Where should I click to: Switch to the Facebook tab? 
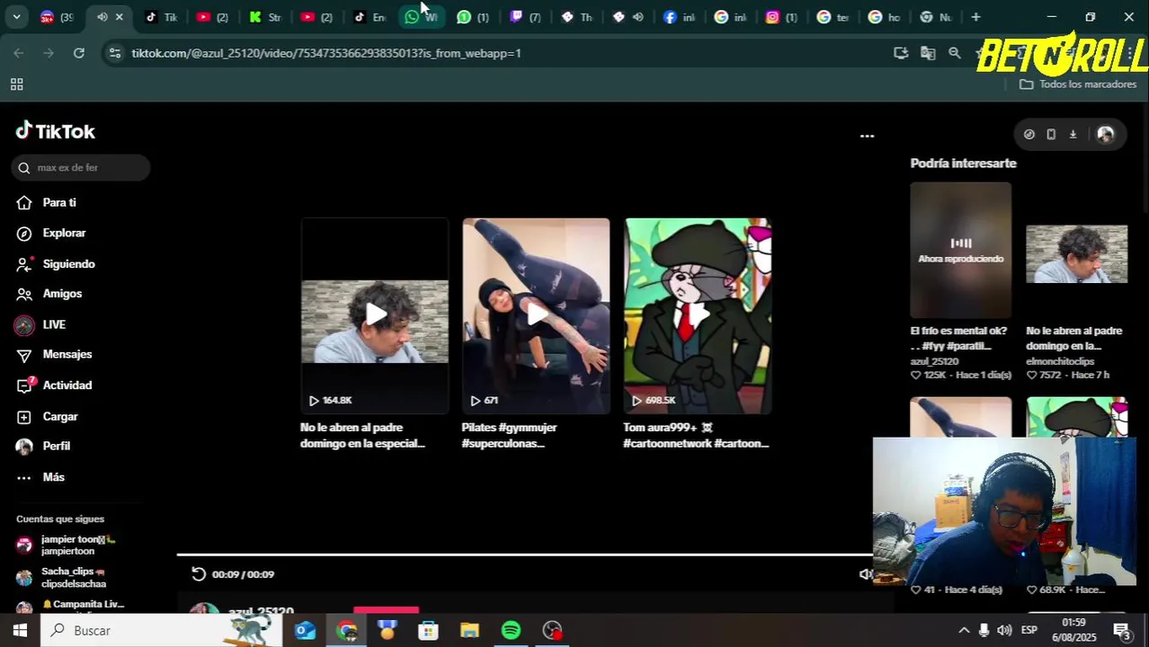[681, 17]
